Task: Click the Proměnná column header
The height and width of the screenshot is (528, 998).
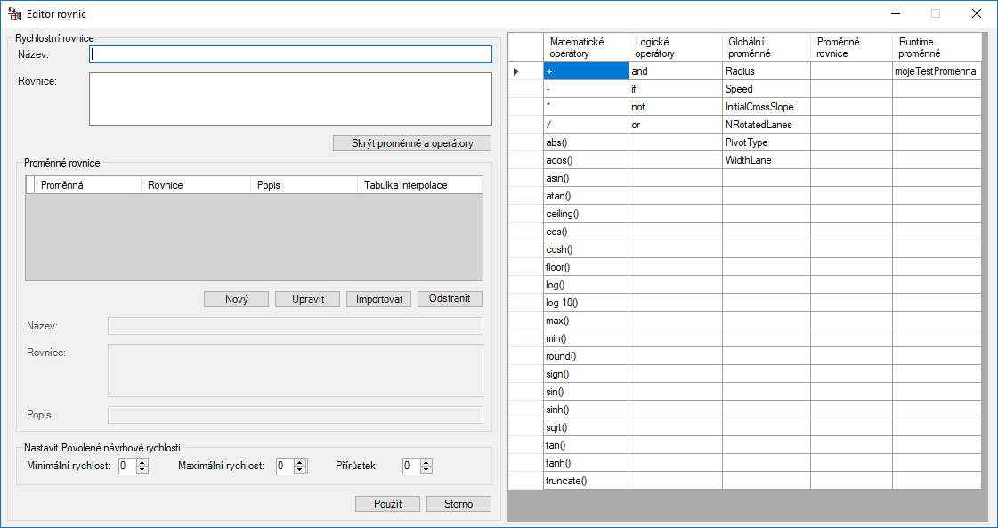Action: pos(87,185)
